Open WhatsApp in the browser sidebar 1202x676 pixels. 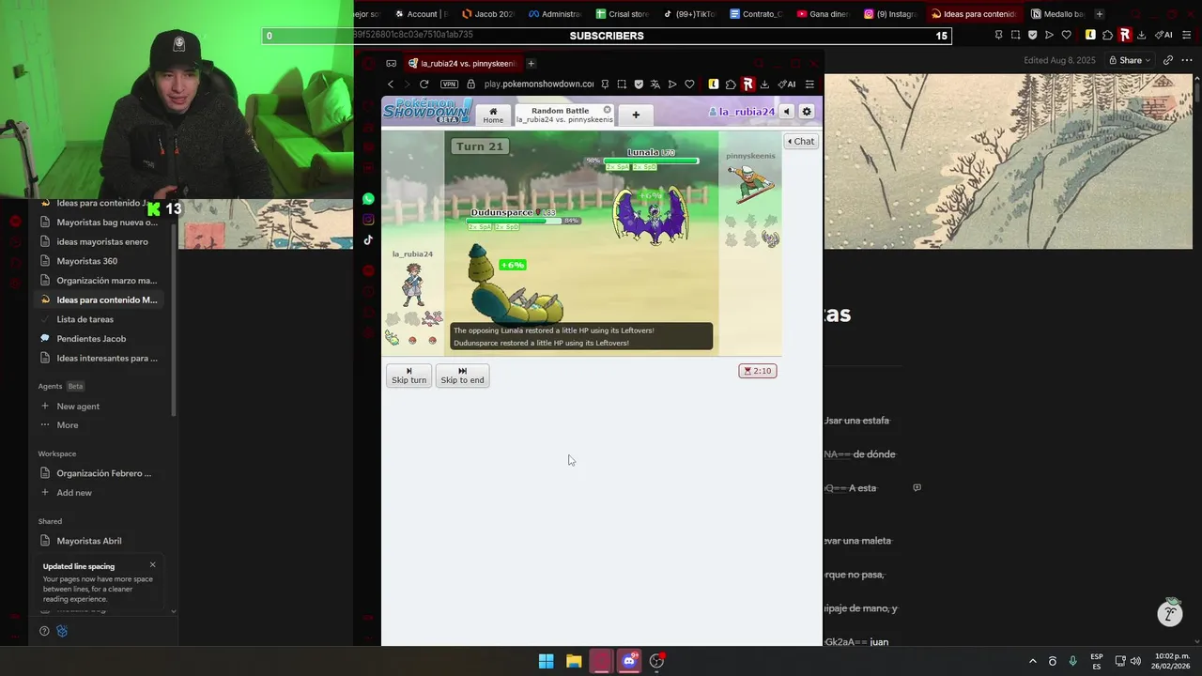coord(368,199)
